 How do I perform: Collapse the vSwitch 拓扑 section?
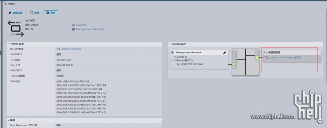[x=170, y=44]
